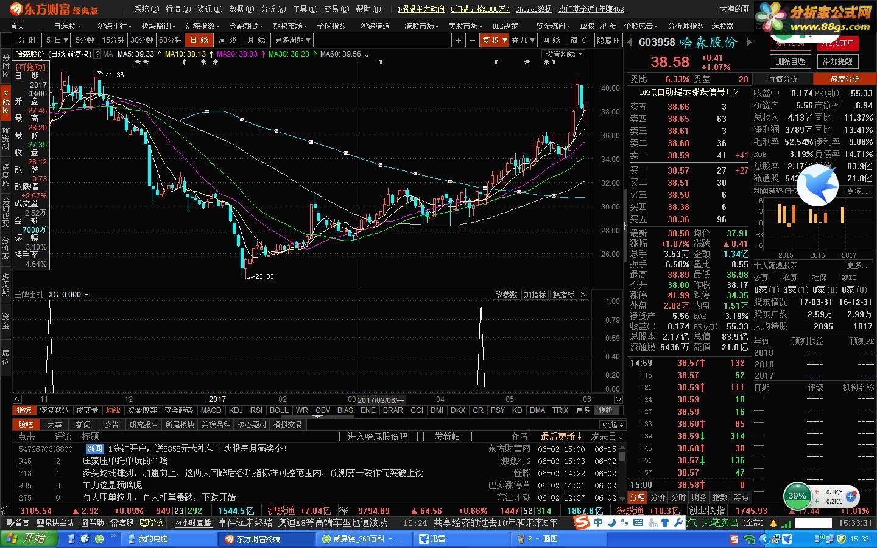Click the 留言 message icon in status bar
The image size is (877, 548).
17,522
